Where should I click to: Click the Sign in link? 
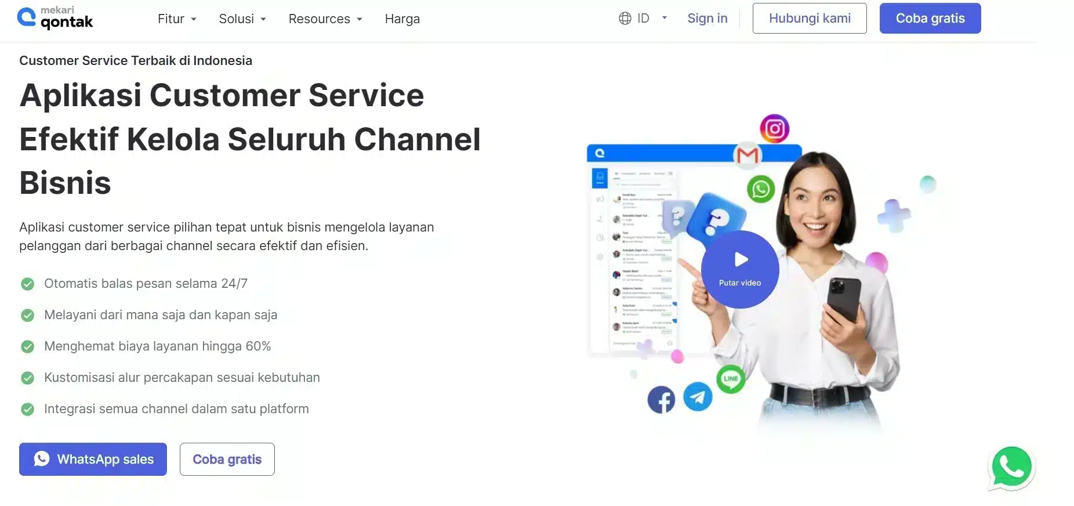(x=707, y=18)
